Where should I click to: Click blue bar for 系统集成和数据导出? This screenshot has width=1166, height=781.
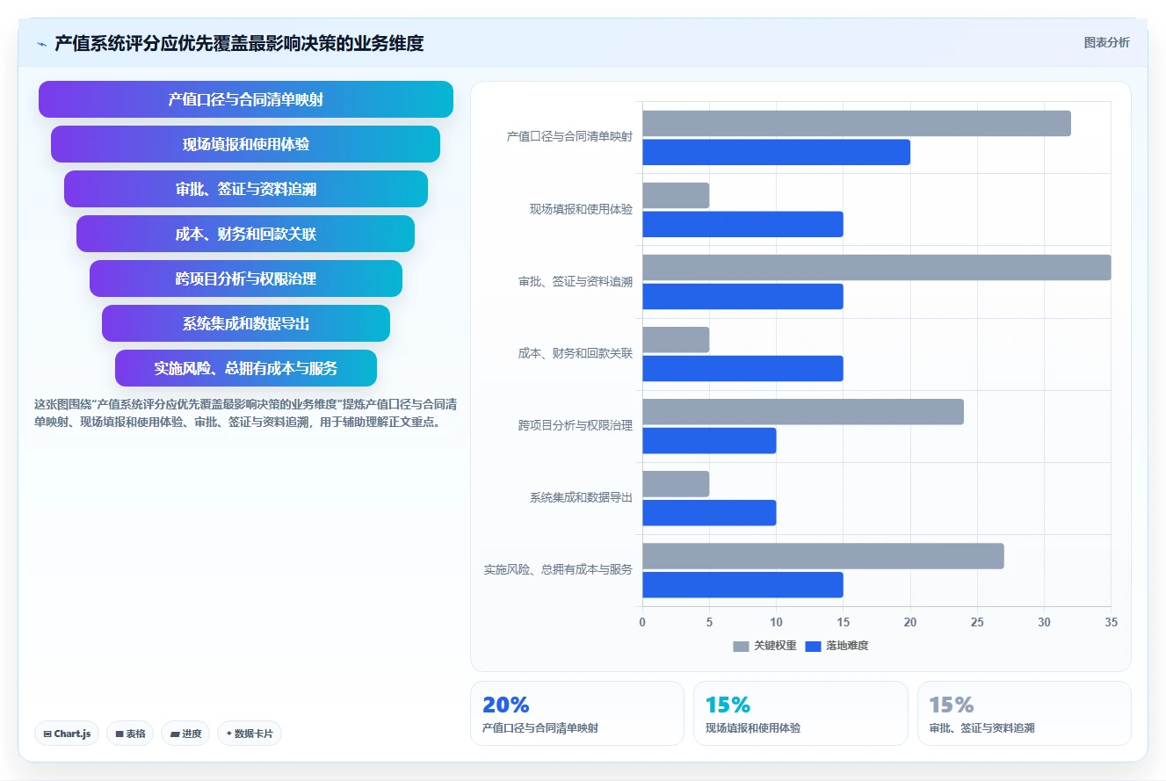click(709, 512)
